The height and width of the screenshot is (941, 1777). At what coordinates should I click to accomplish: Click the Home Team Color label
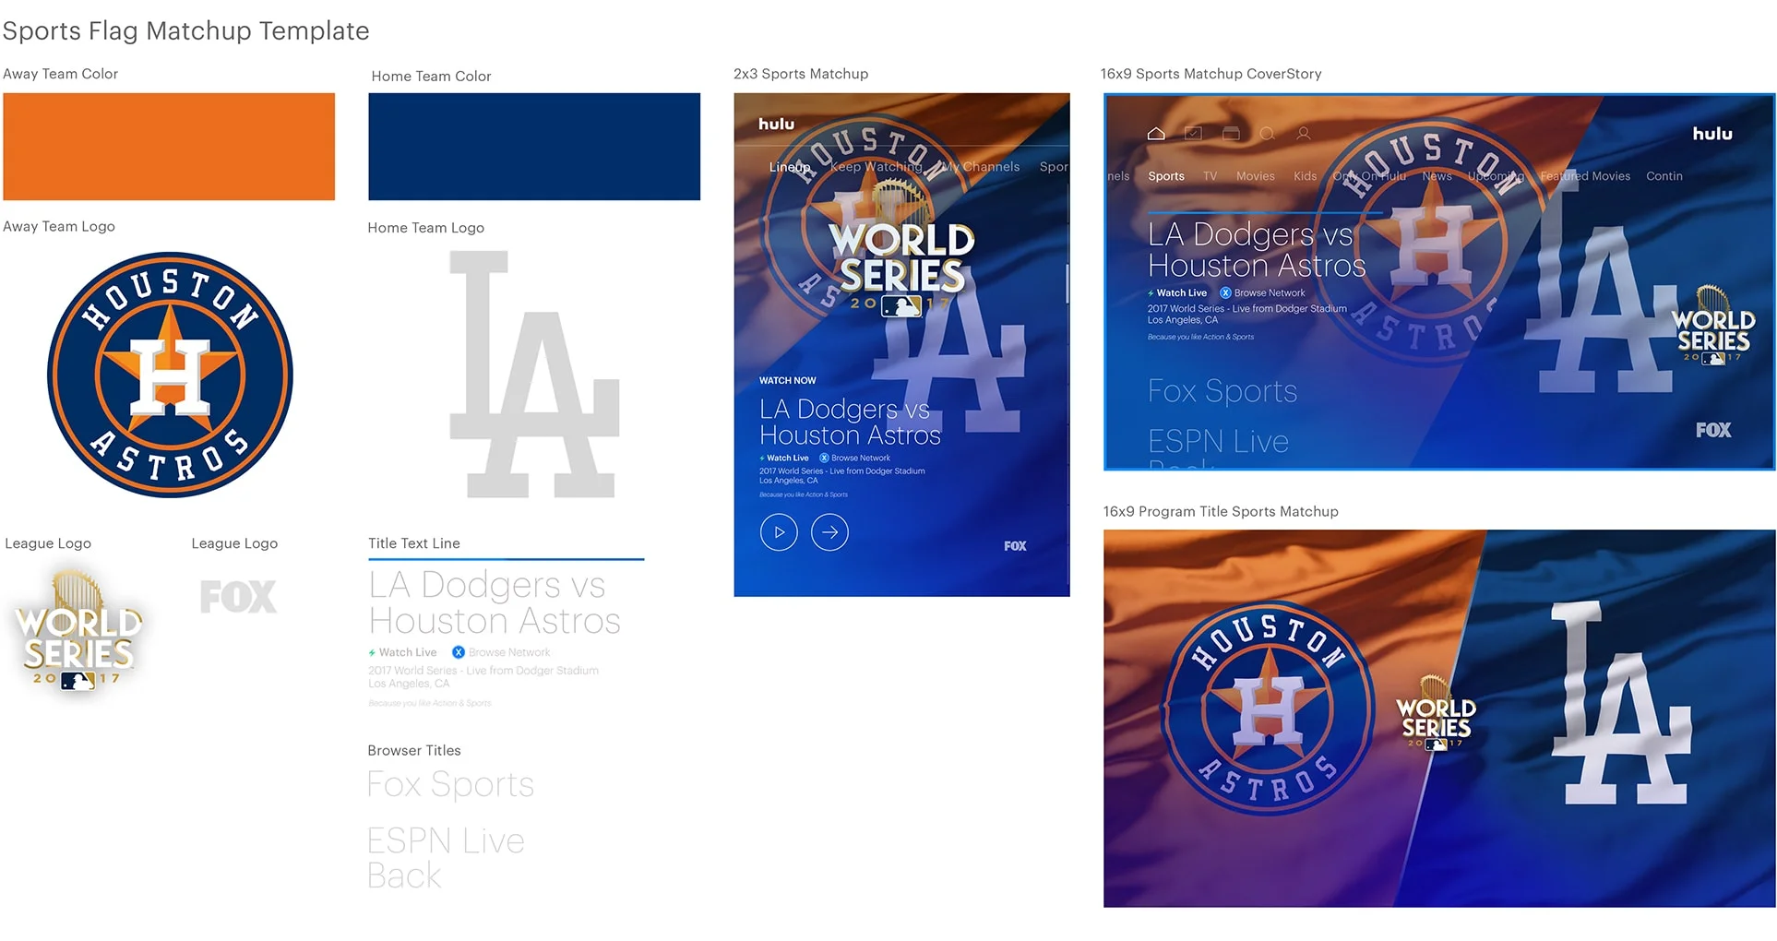coord(431,76)
